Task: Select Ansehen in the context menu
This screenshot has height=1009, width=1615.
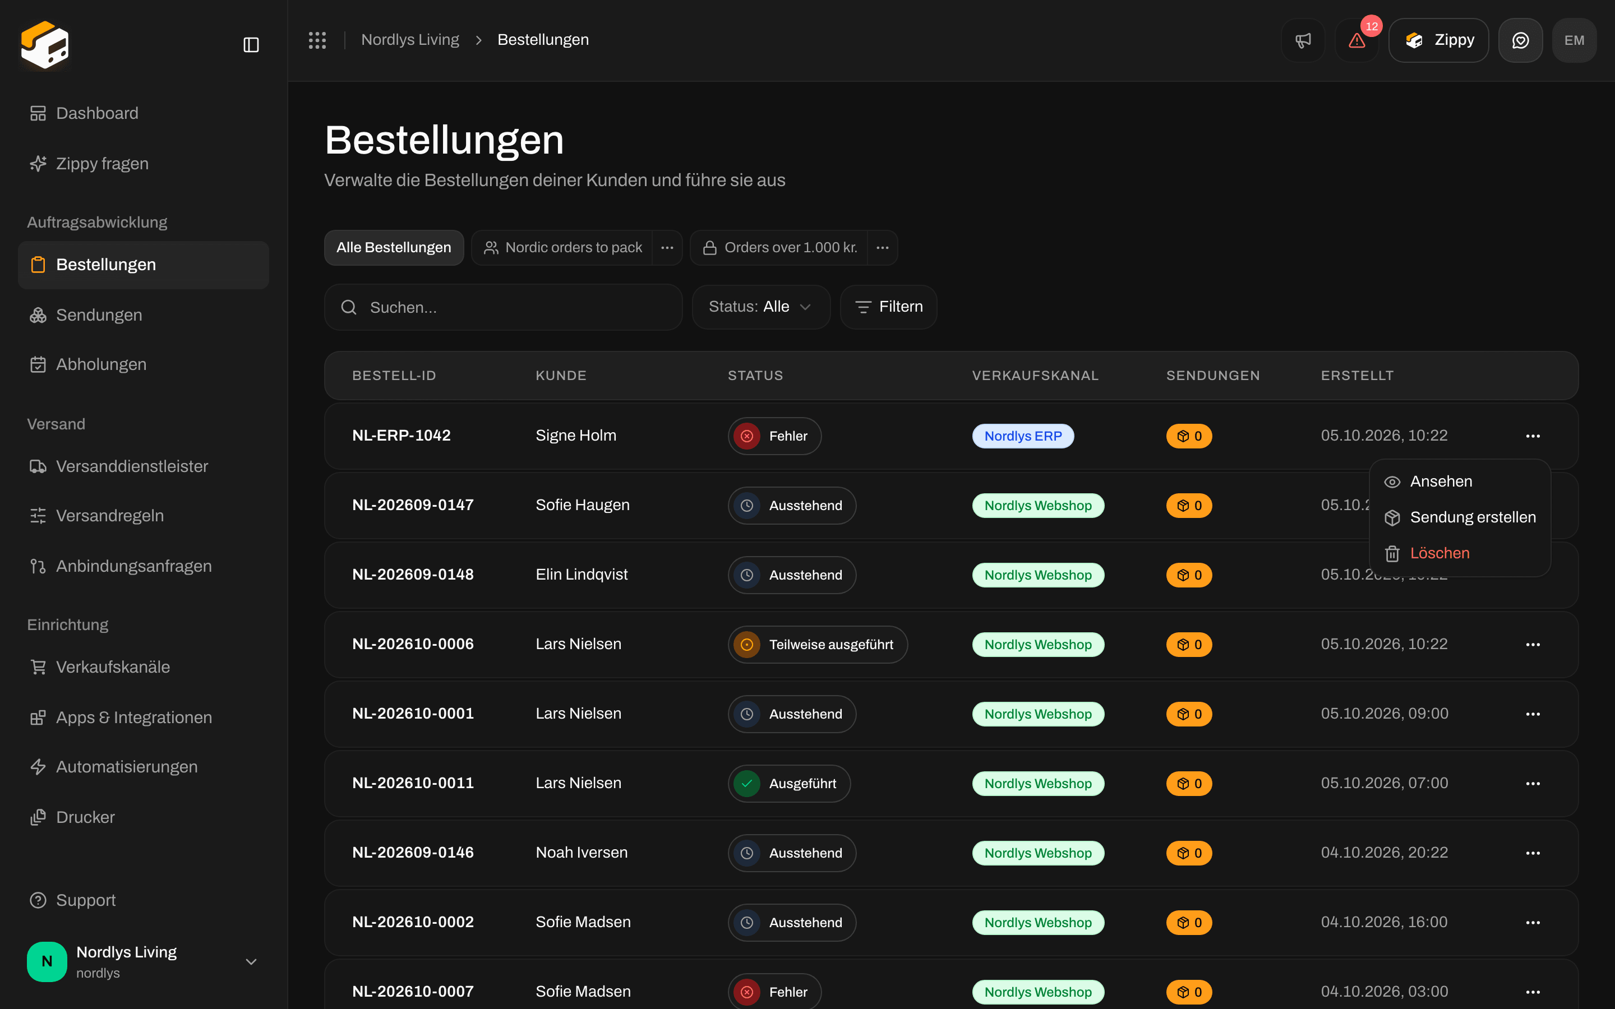Action: coord(1460,481)
